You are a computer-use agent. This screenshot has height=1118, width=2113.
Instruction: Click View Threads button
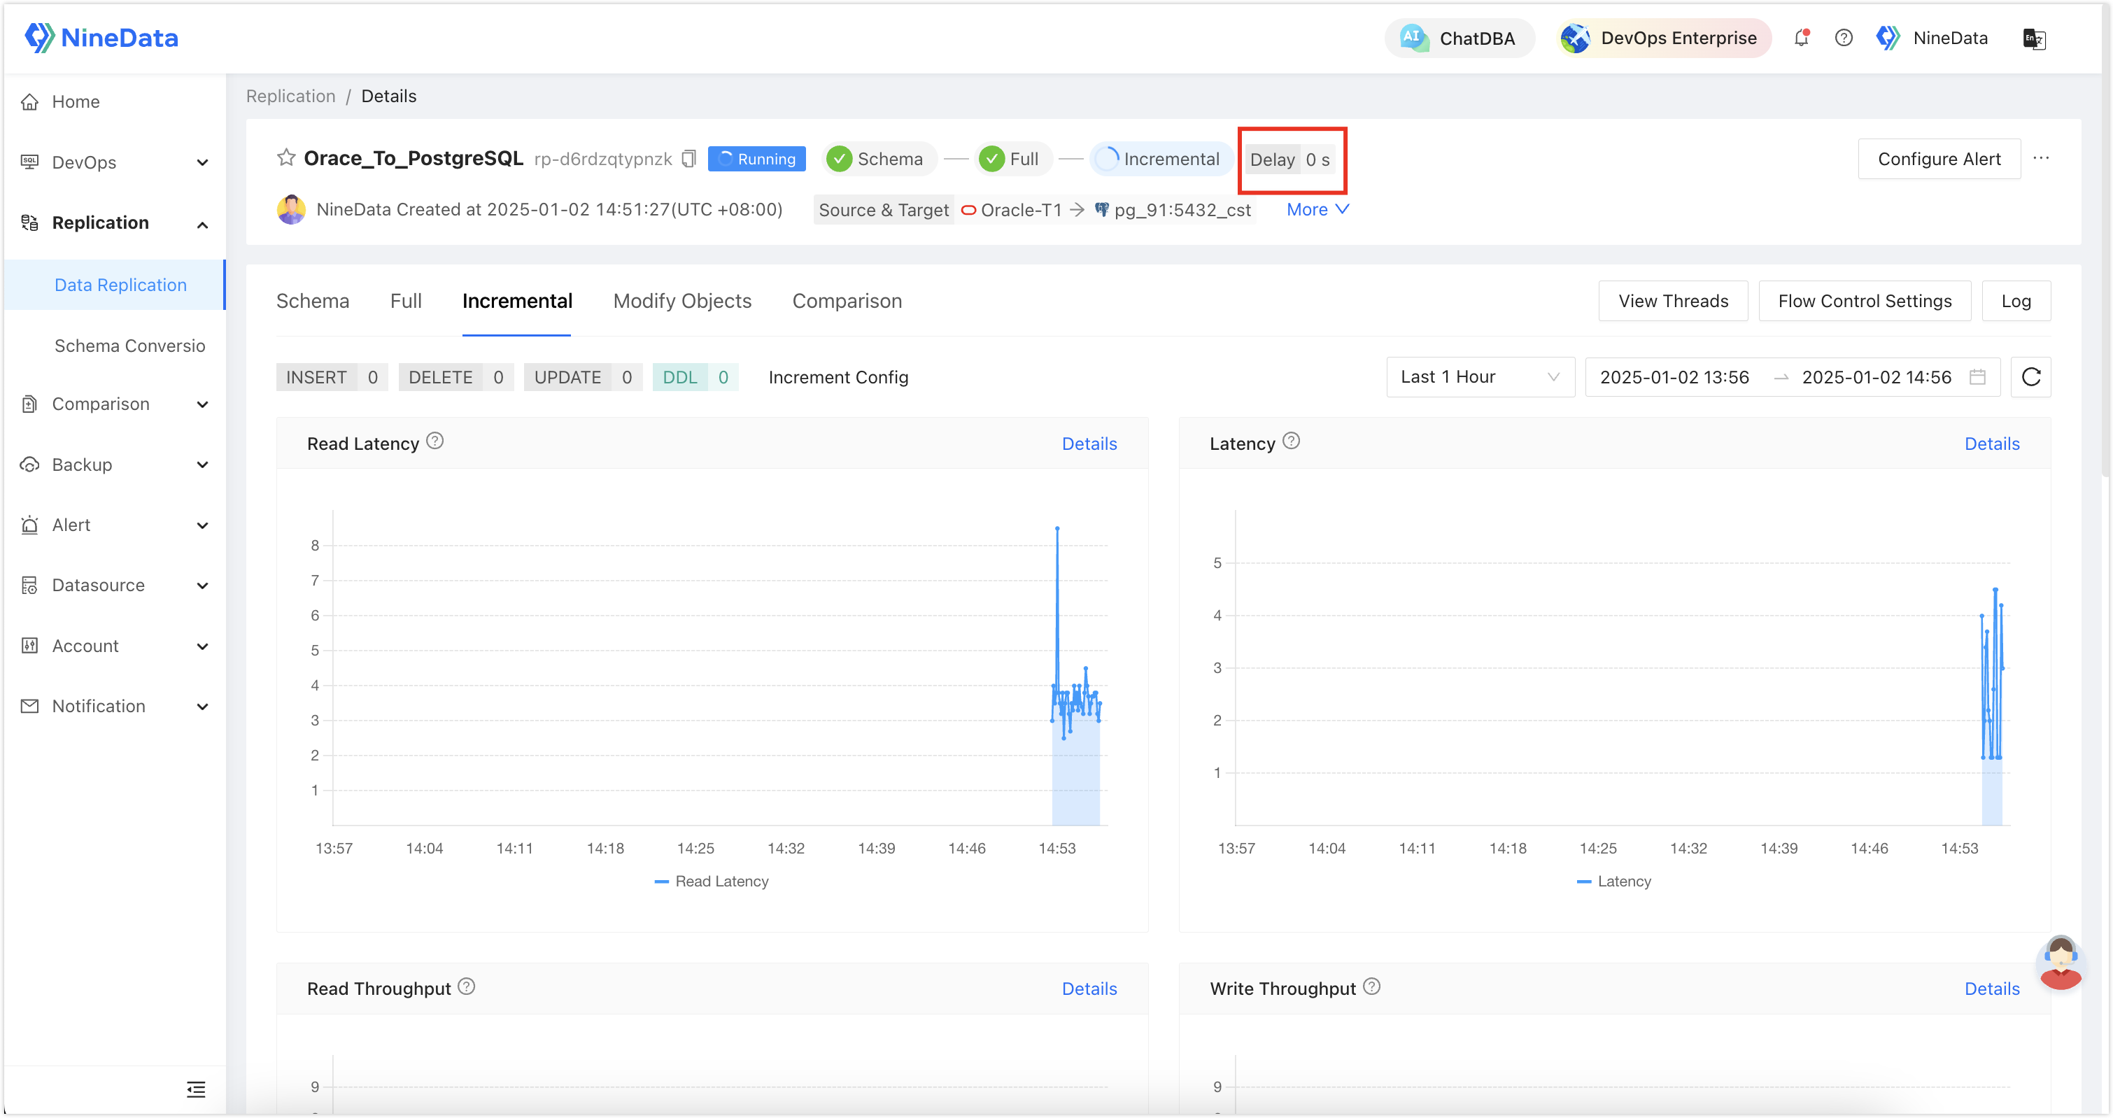click(1674, 301)
